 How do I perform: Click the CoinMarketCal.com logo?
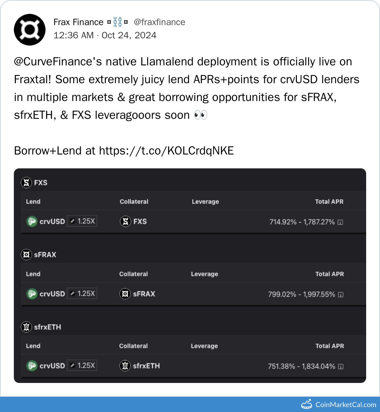pyautogui.click(x=339, y=404)
